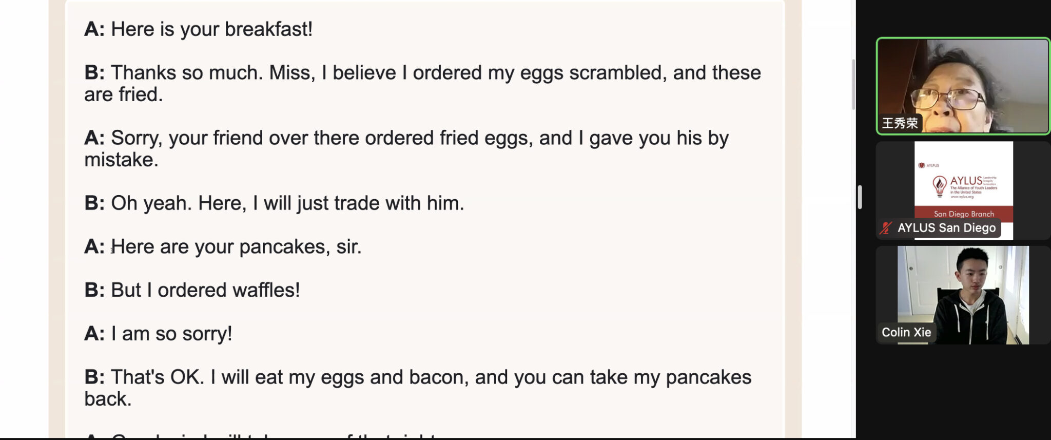Click the 王秀荣 name label
Screen dimensions: 1051x440
pyautogui.click(x=900, y=123)
